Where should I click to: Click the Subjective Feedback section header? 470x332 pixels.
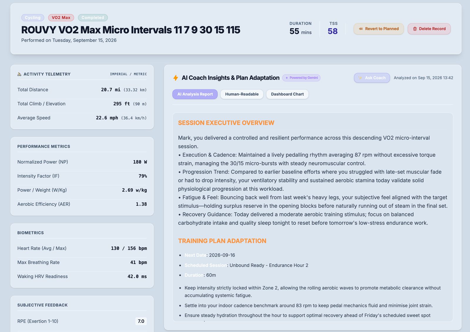[x=42, y=305]
